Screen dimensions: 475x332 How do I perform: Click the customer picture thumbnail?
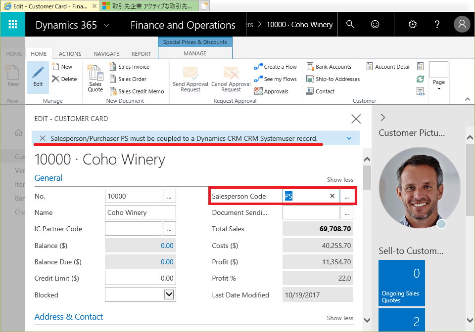pyautogui.click(x=420, y=188)
